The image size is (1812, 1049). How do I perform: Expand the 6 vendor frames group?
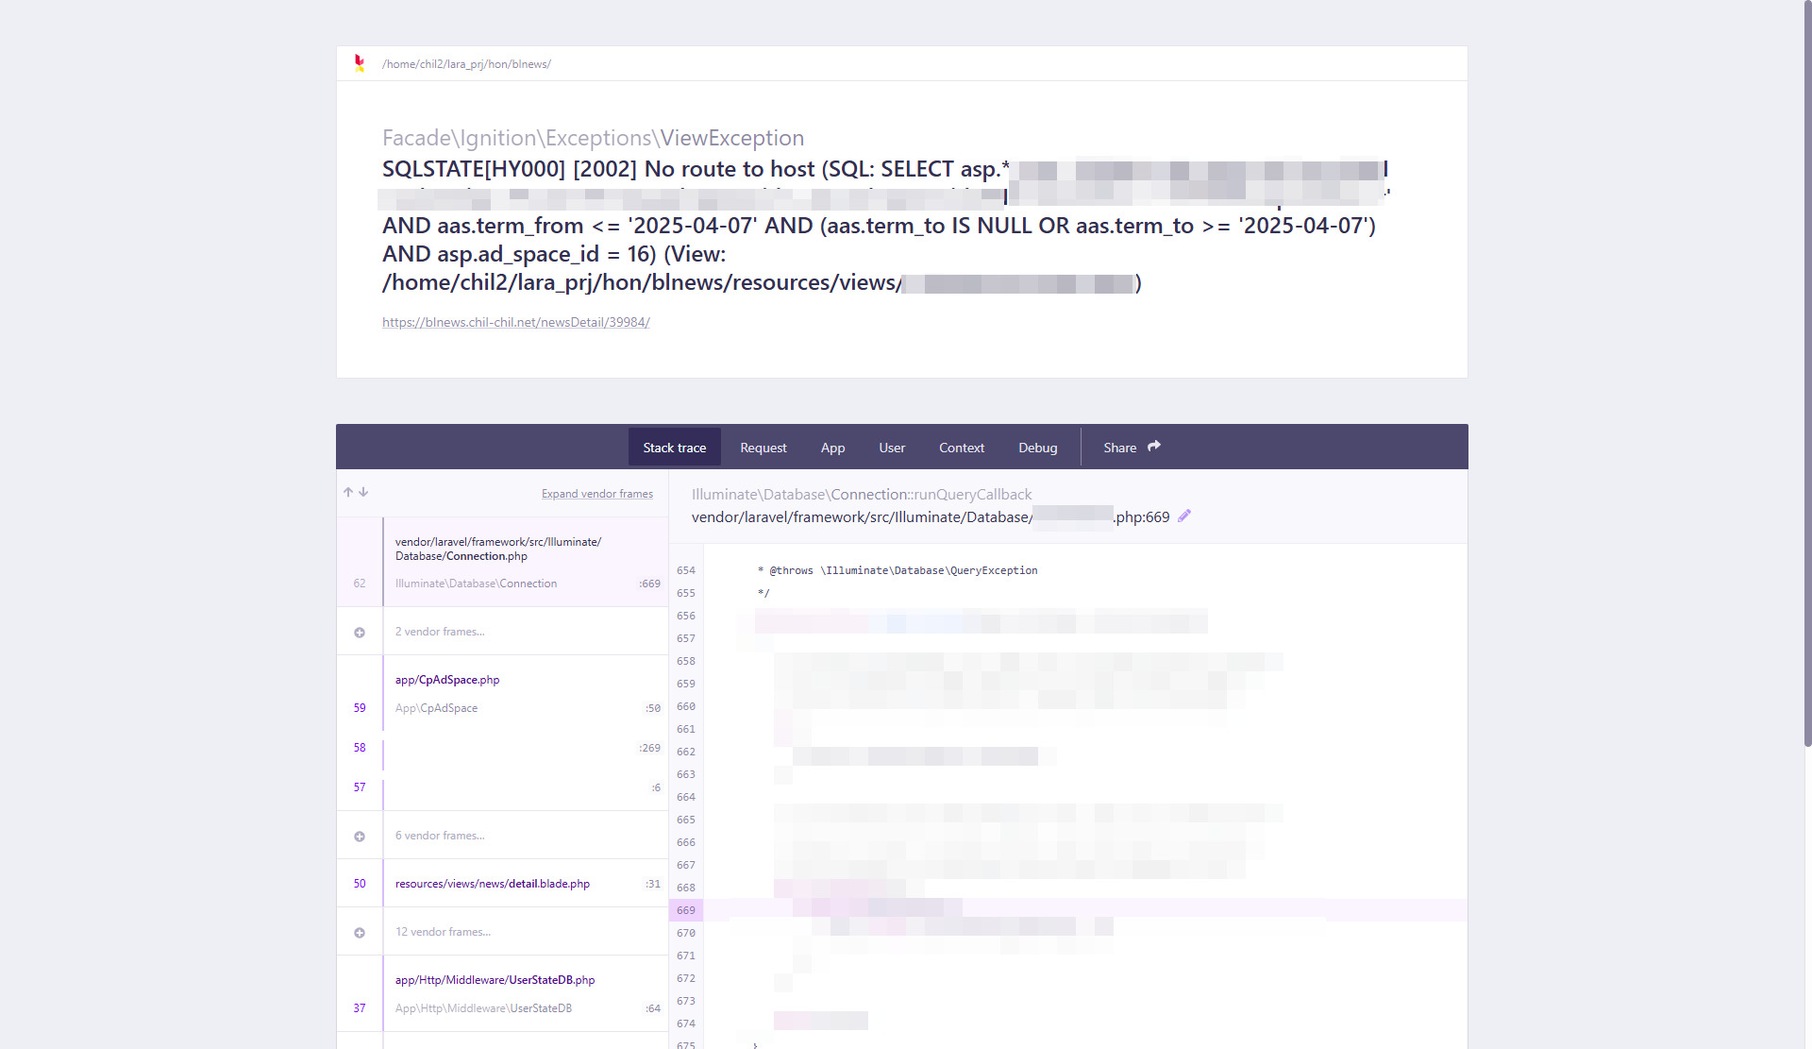click(360, 837)
